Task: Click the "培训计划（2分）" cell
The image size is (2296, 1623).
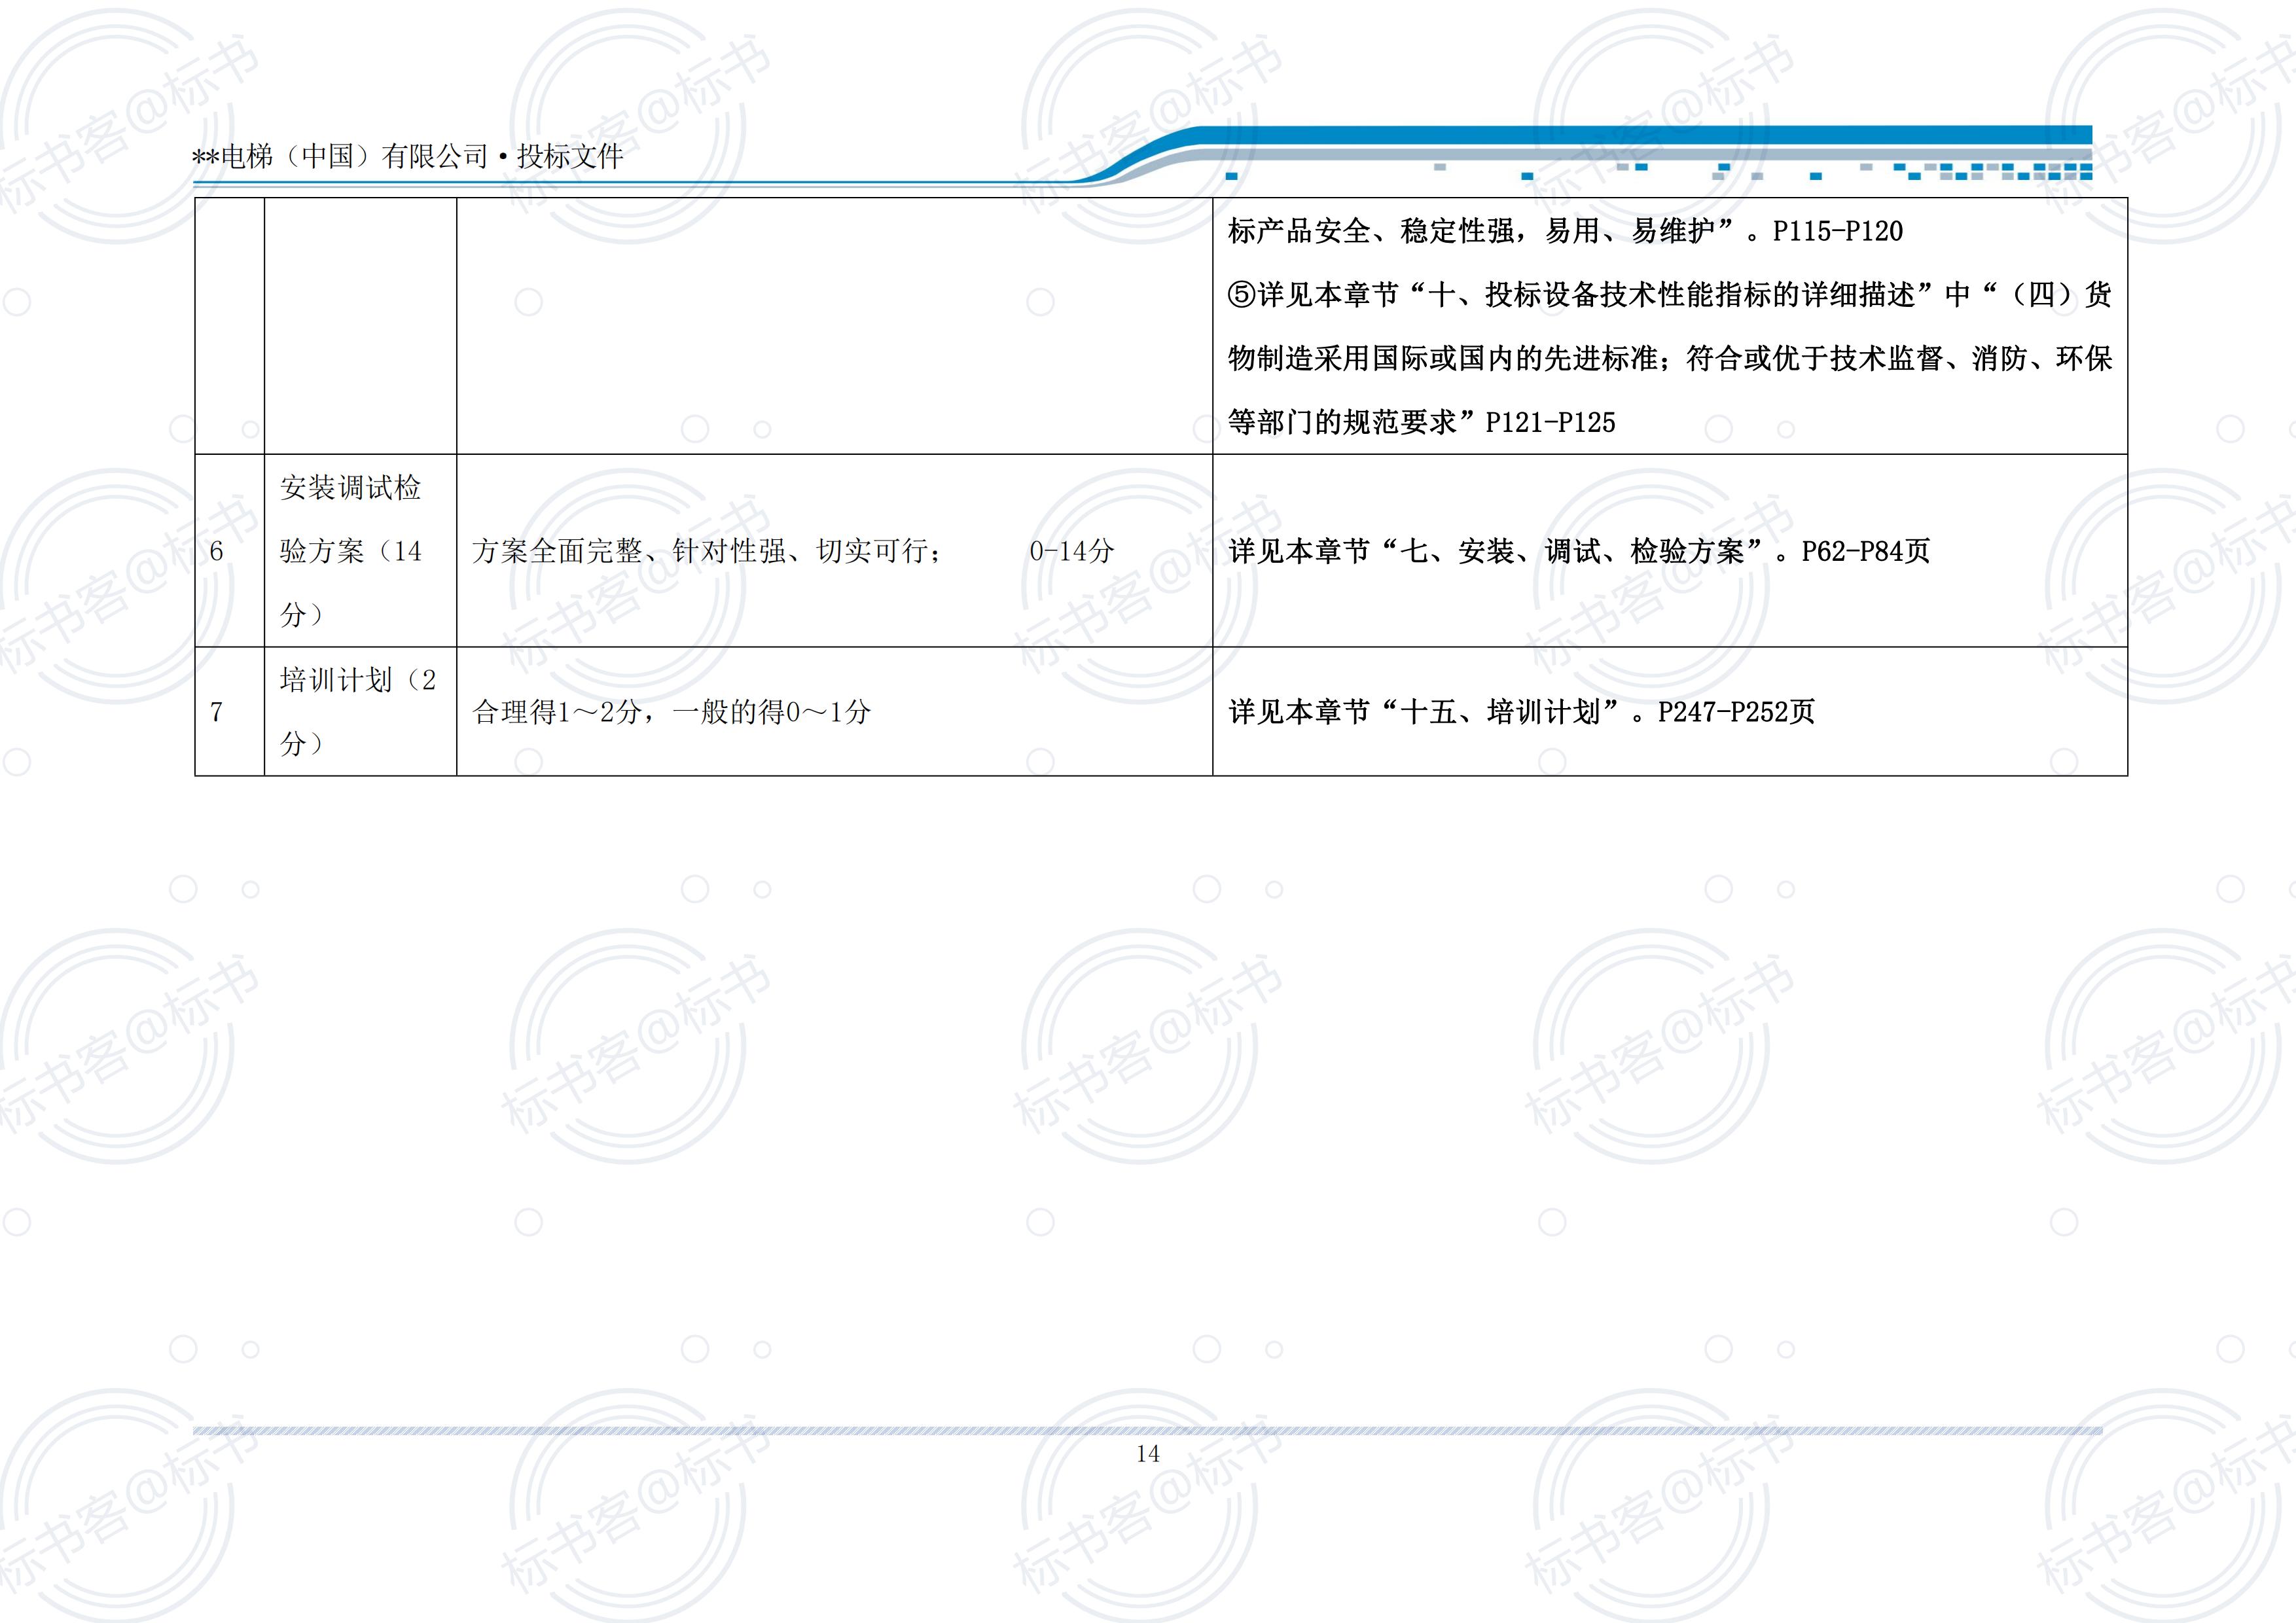Action: point(360,711)
